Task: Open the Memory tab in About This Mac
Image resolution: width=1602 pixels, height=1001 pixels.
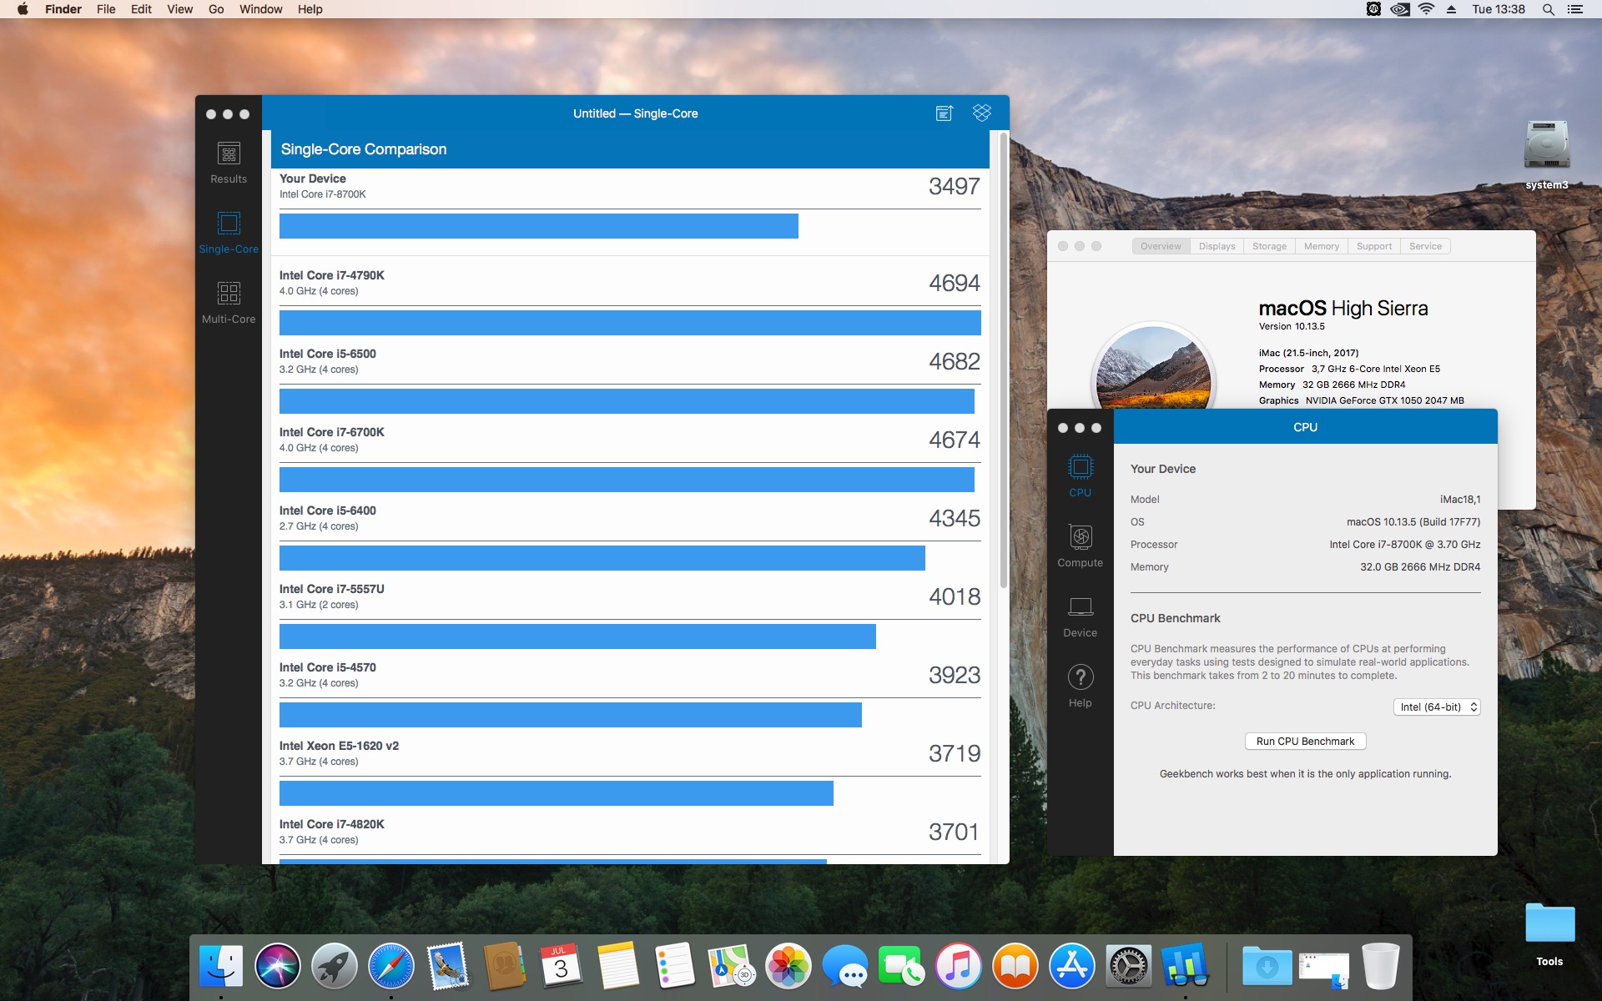Action: [1321, 246]
